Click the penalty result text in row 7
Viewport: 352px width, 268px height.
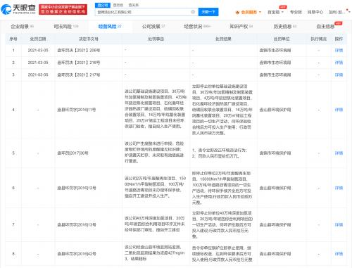click(x=222, y=224)
